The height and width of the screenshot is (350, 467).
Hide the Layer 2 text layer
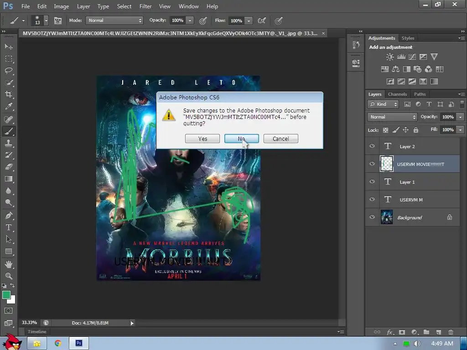click(372, 146)
